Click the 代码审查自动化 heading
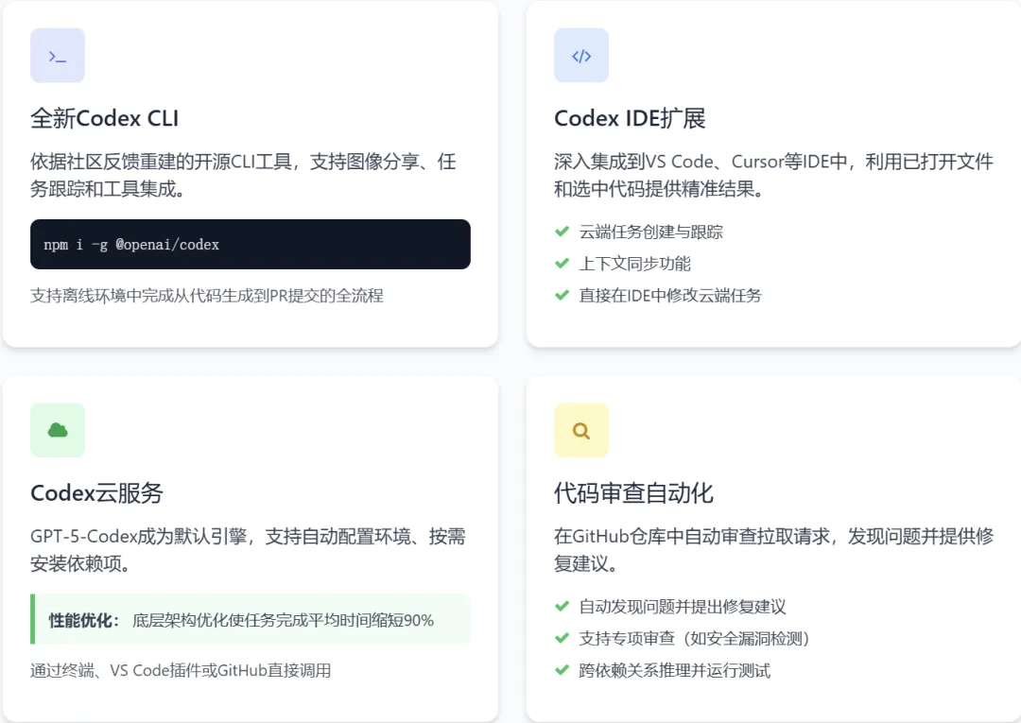 pos(633,493)
